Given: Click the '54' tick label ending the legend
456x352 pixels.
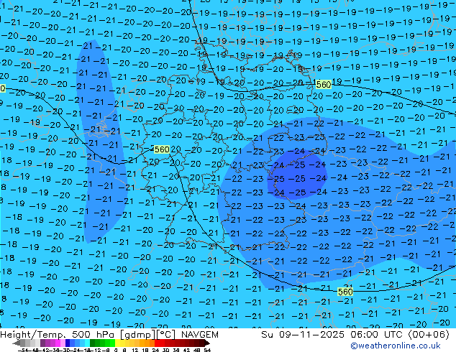Looking at the screenshot, I should 206,350.
